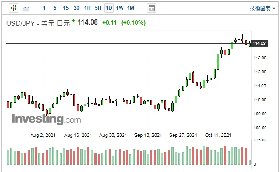
Task: Select the 15 minute timeframe
Action: pos(66,8)
